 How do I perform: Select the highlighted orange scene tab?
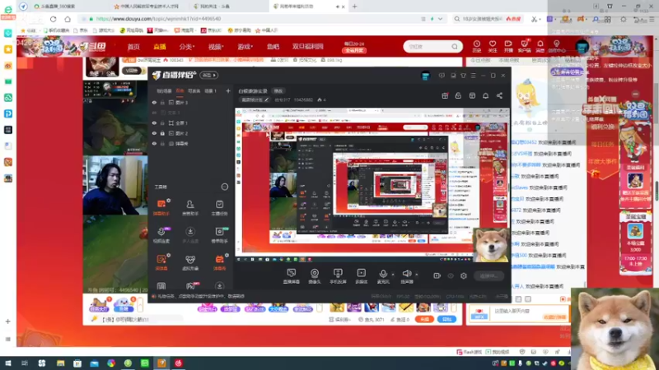180,90
